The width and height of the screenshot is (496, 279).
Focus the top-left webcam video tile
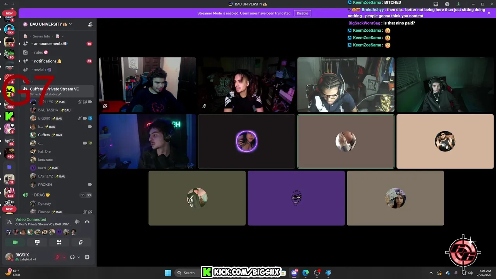(147, 85)
